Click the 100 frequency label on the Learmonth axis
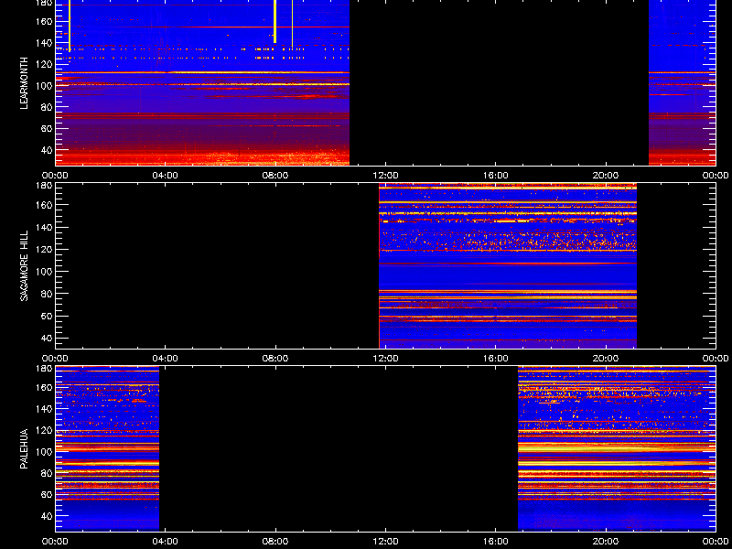732x549 pixels. pos(44,86)
